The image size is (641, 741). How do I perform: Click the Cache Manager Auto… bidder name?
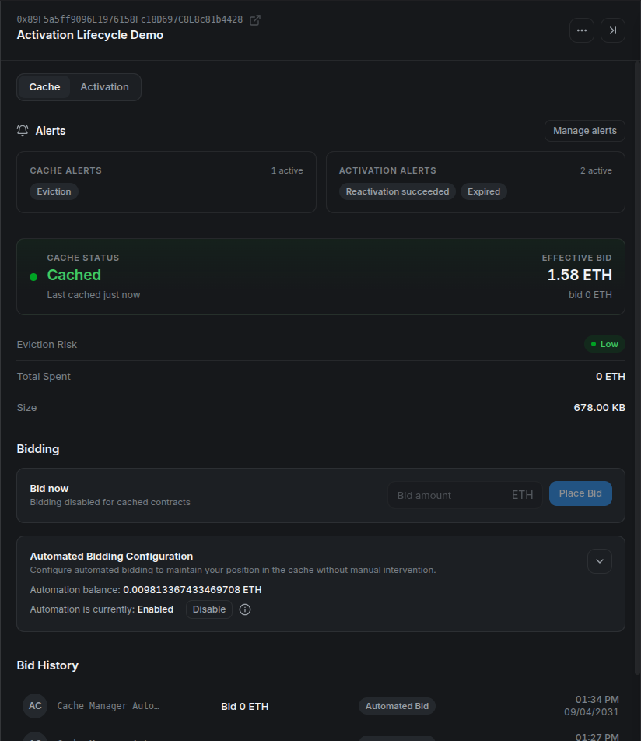pos(108,706)
